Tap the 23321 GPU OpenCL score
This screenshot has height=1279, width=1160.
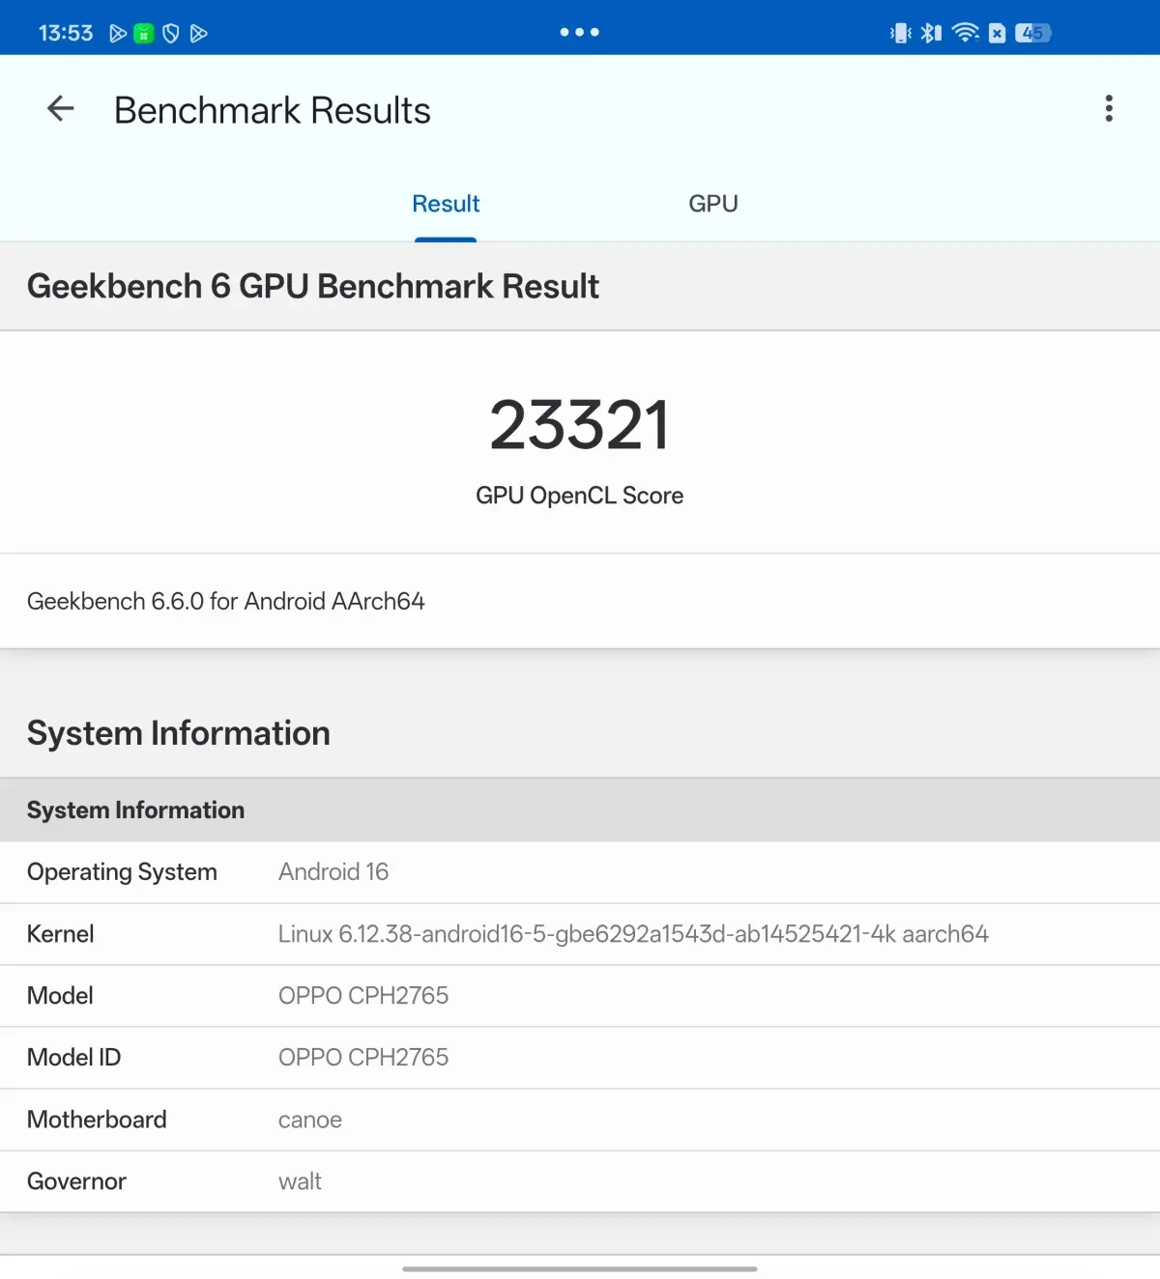[x=579, y=425]
